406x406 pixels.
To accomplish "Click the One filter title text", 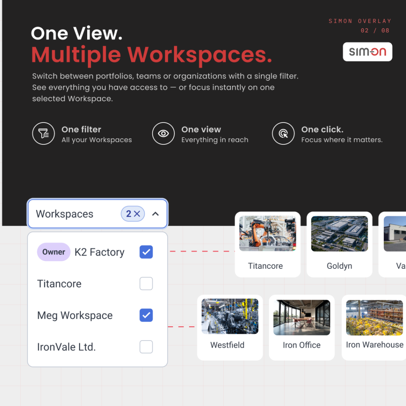I will [x=81, y=129].
